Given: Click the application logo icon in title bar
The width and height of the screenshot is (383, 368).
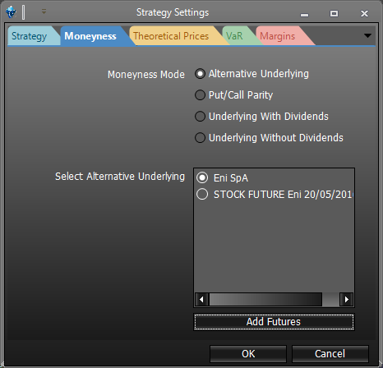Looking at the screenshot, I should coord(11,12).
